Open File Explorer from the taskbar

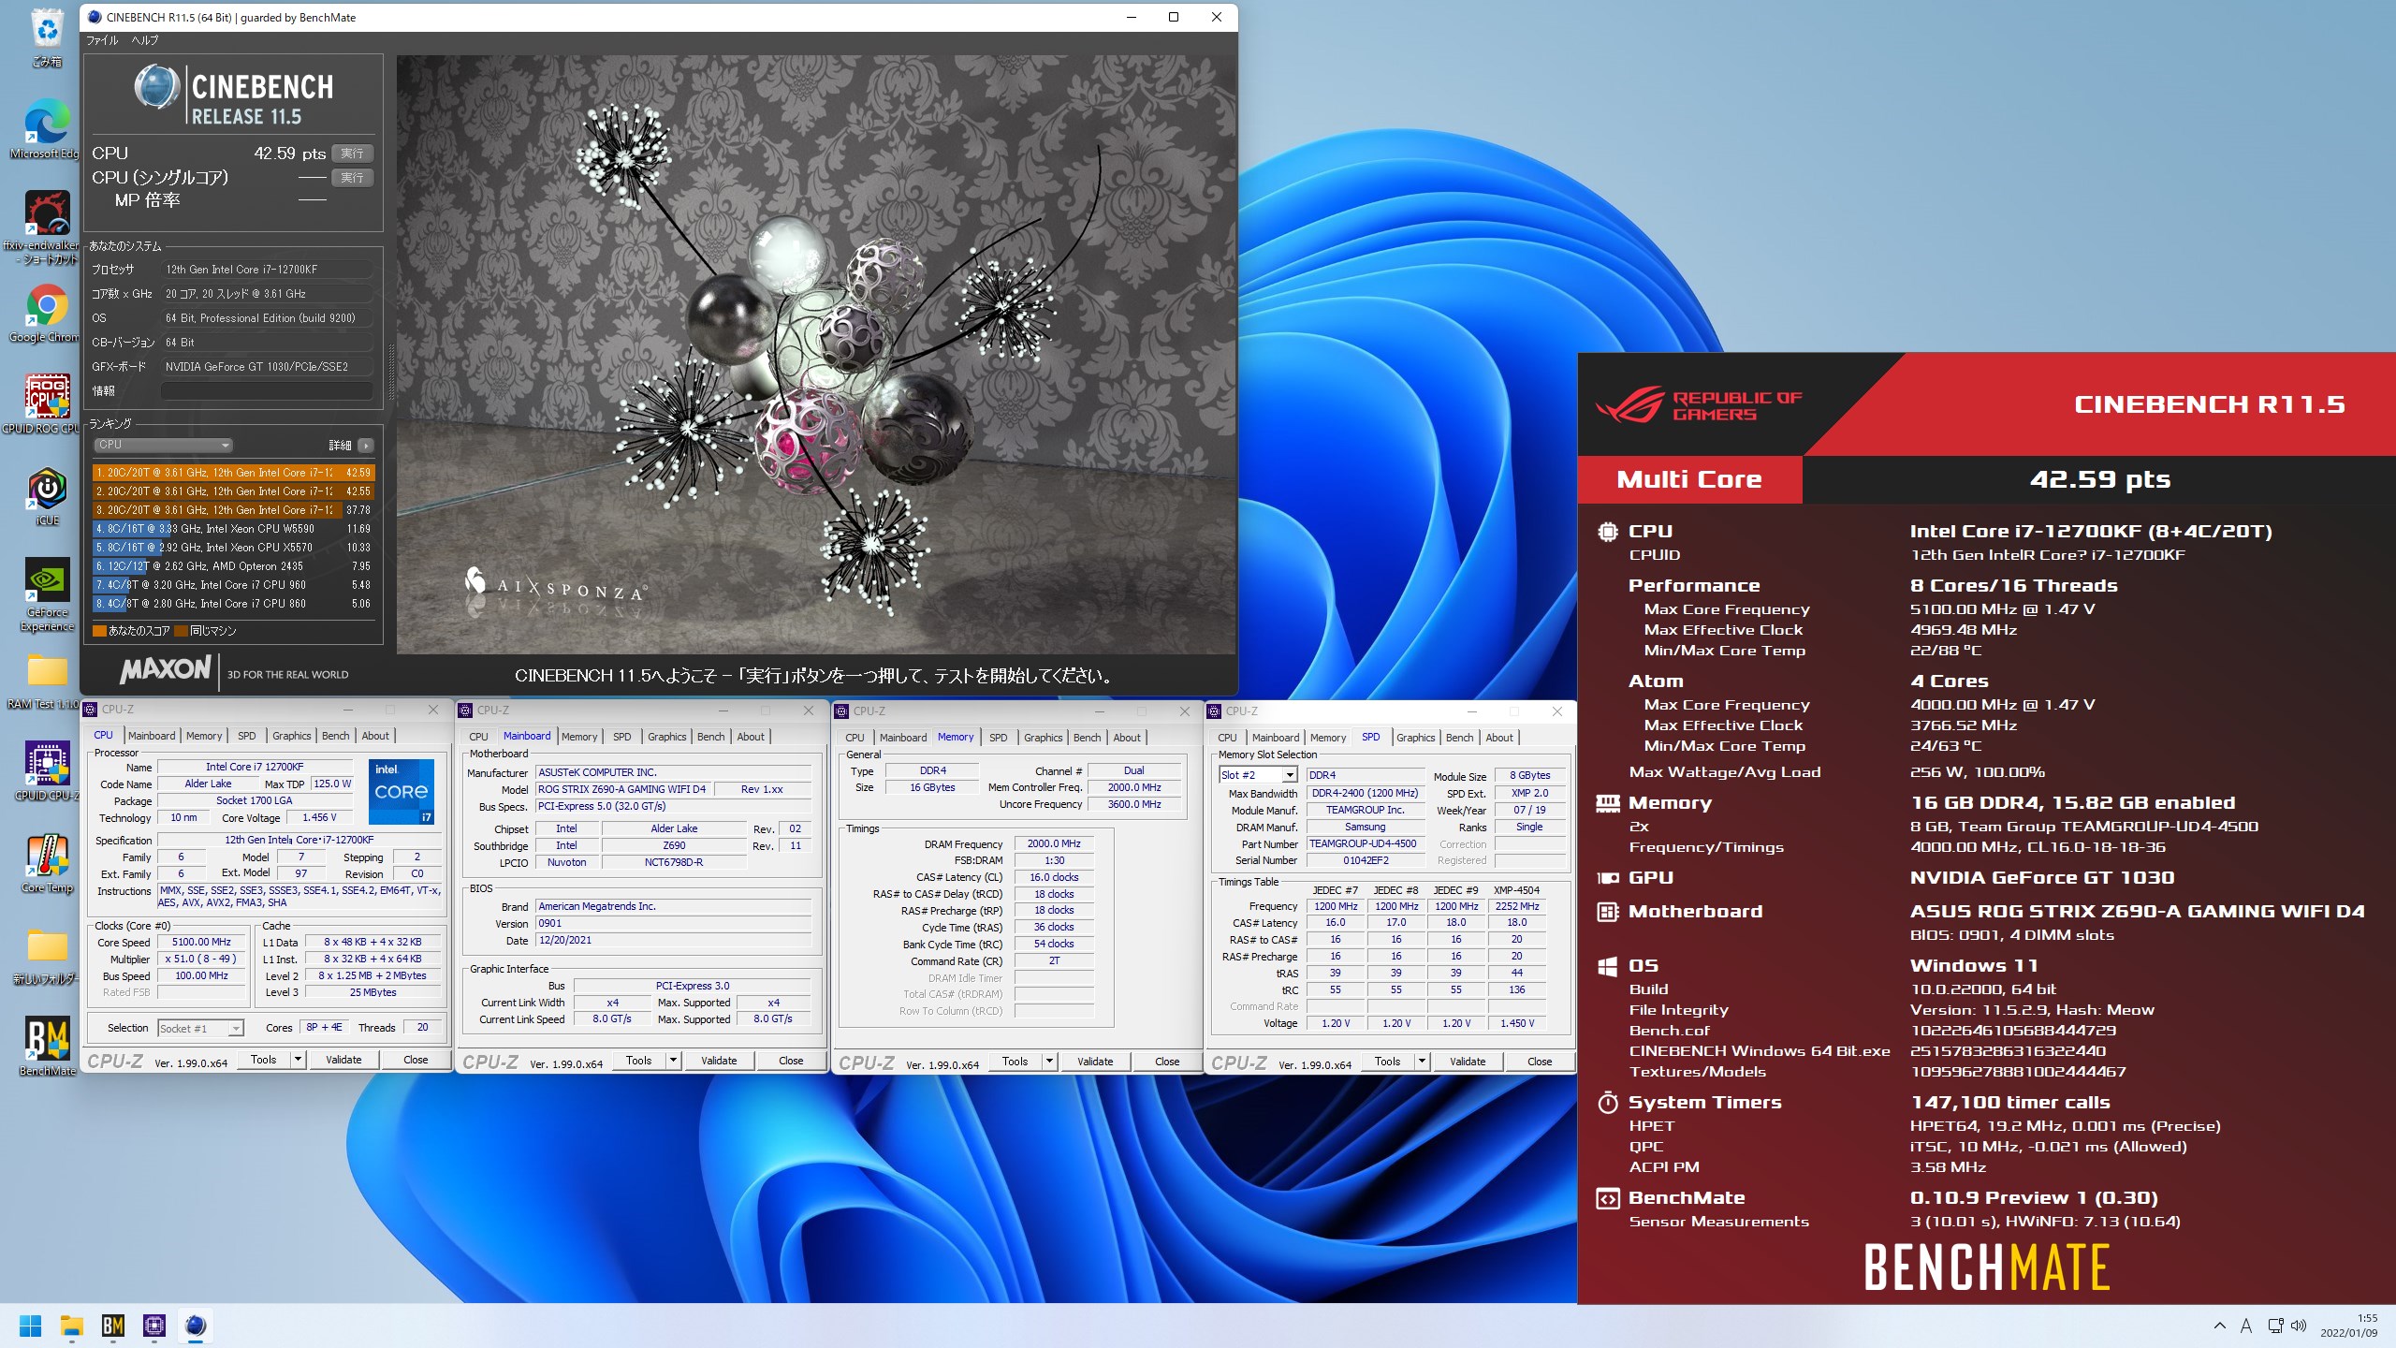click(x=71, y=1326)
